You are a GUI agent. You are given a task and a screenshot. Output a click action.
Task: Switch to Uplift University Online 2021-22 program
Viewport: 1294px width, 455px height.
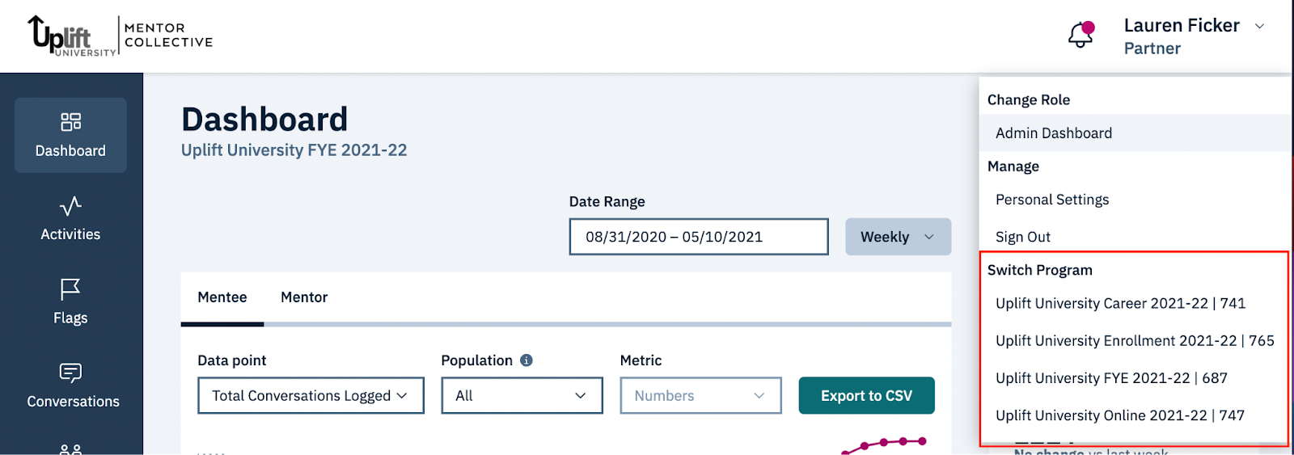[1119, 415]
